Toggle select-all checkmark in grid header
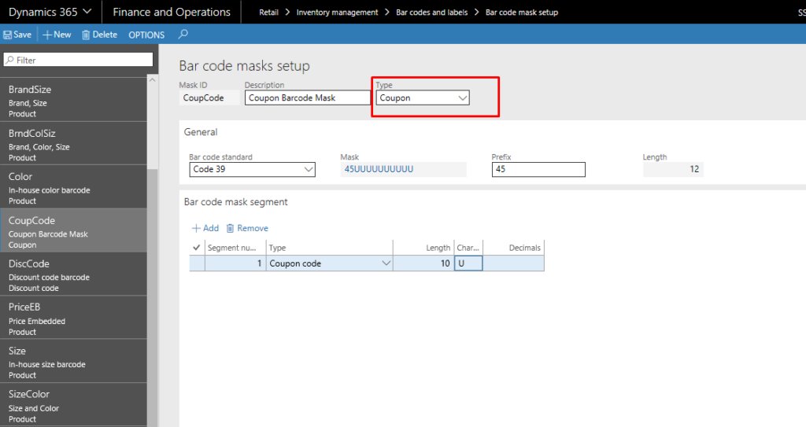Image resolution: width=806 pixels, height=427 pixels. coord(196,248)
